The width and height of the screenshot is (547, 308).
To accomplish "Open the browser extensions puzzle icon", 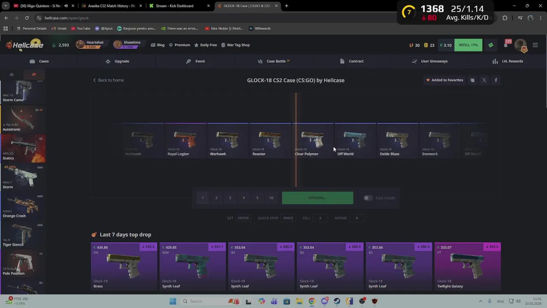I will [505, 18].
